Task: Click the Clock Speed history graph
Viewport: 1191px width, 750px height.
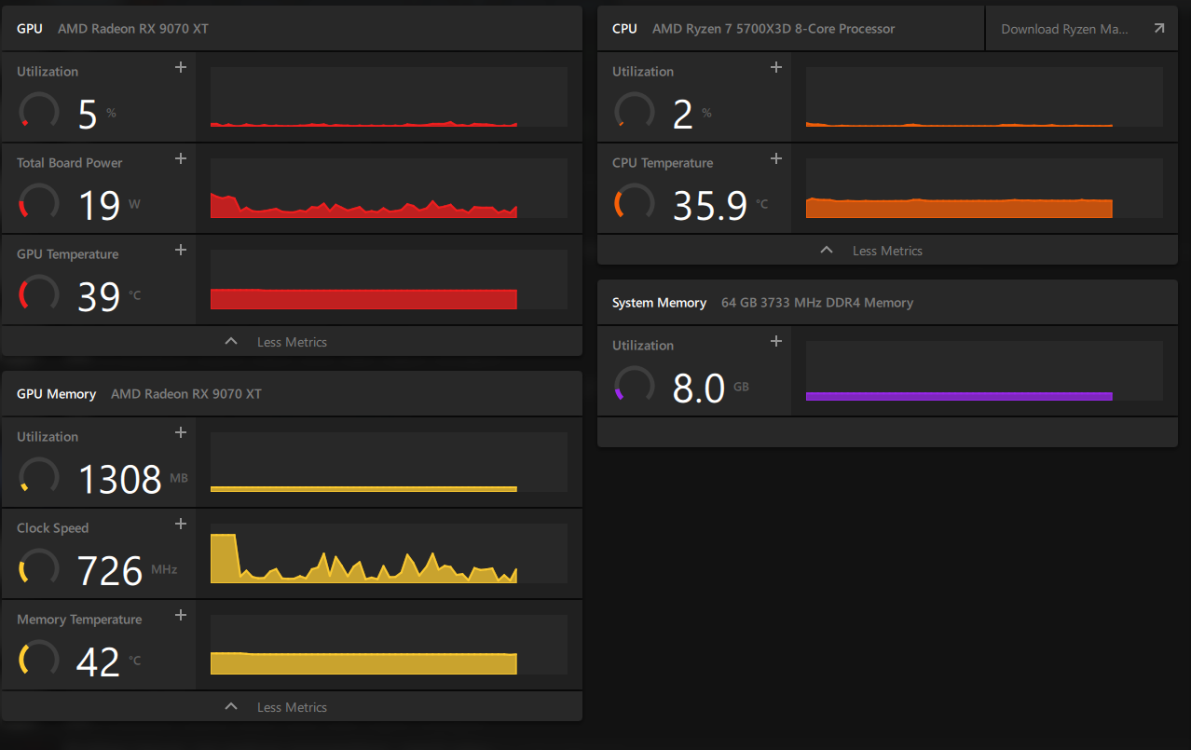Action: (x=389, y=553)
